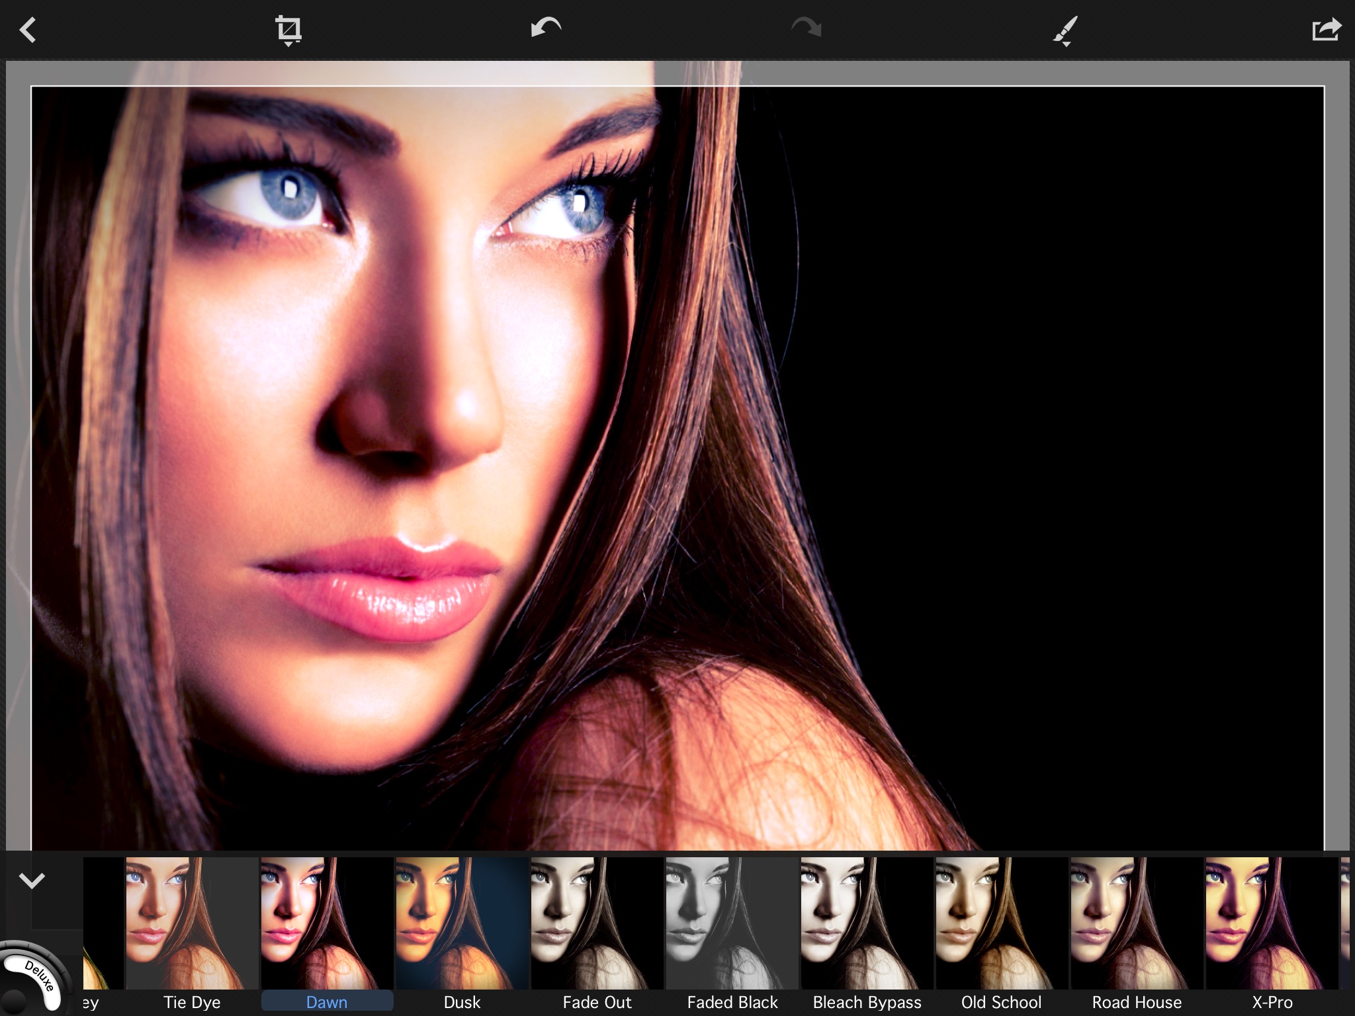The width and height of the screenshot is (1355, 1016).
Task: Click the redo arrow icon
Action: [x=806, y=28]
